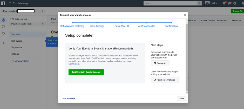
Task: Focus the top Search field
Action: 170,3
